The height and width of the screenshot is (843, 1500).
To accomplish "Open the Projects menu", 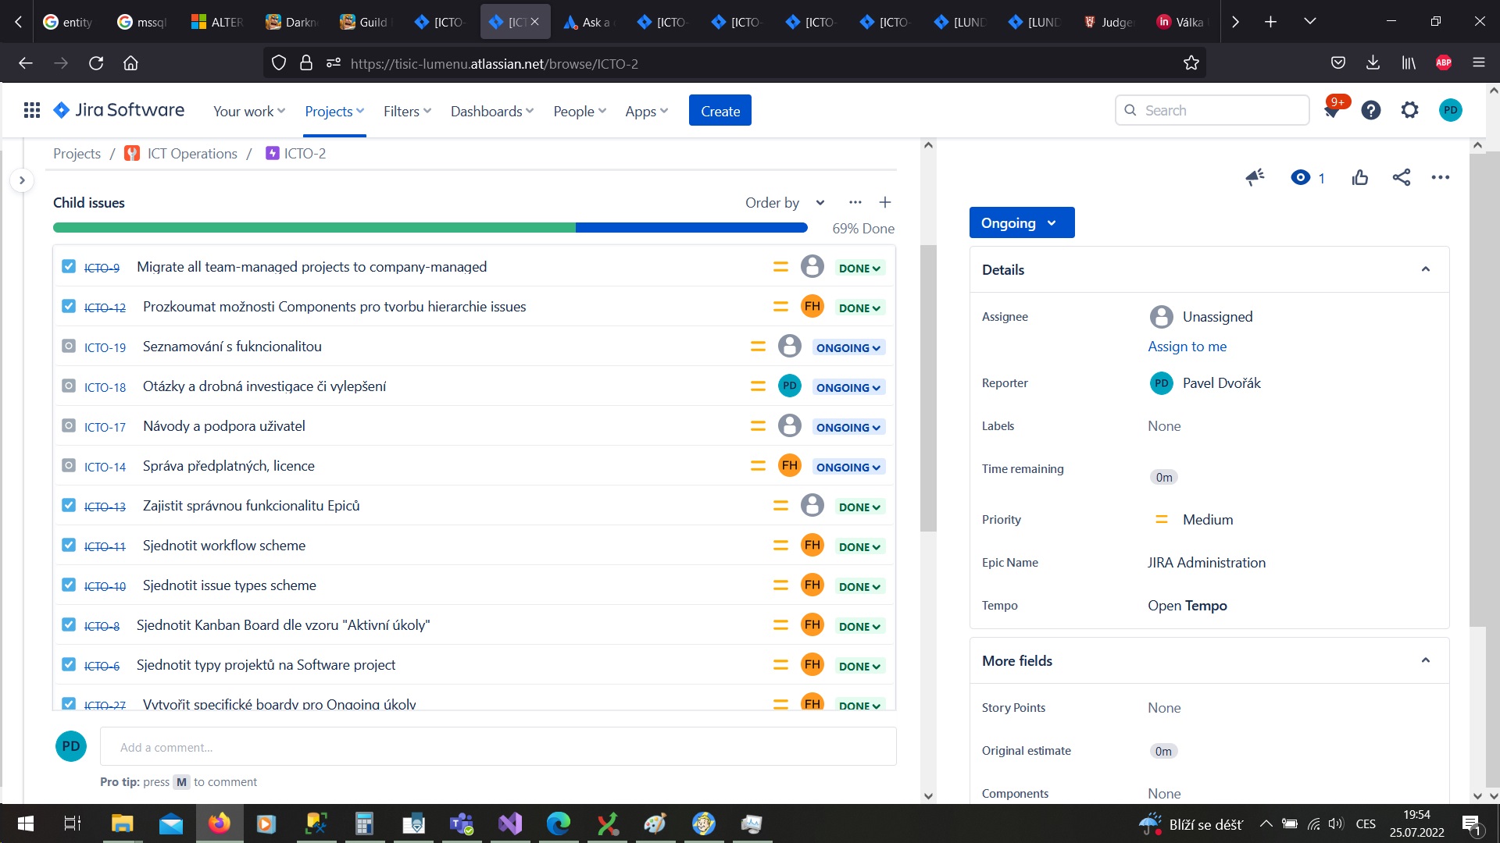I will [334, 112].
